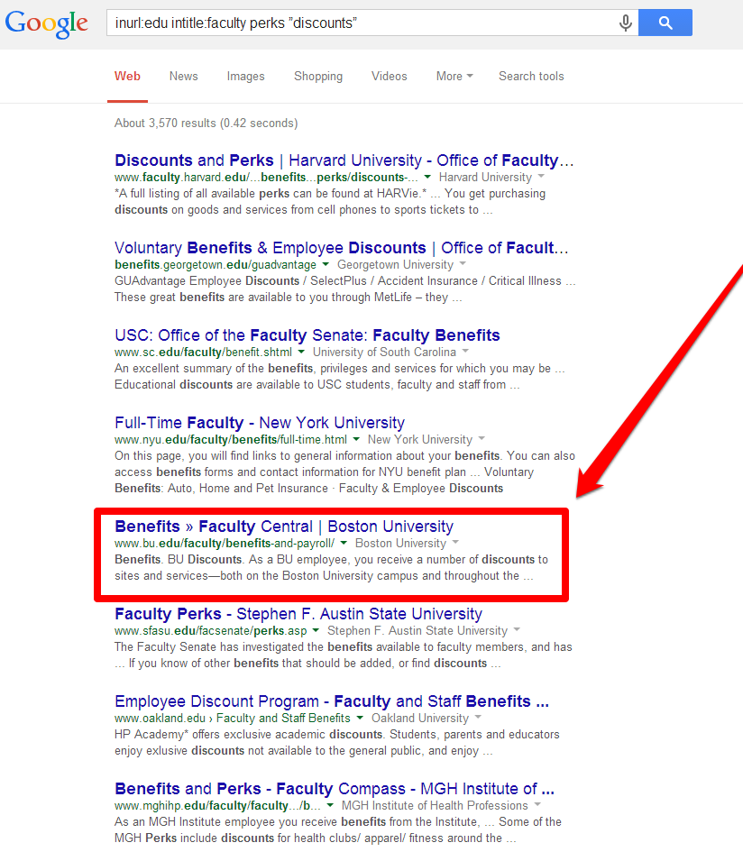Open Benefits and Perks MGH Institute result

[335, 789]
